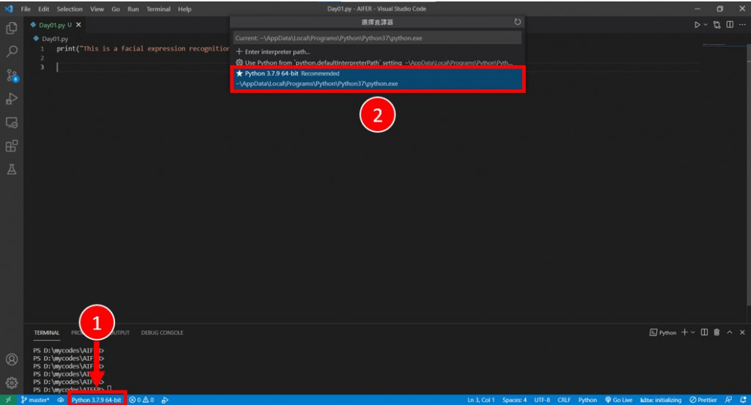Change line endings via CRLF

point(564,400)
